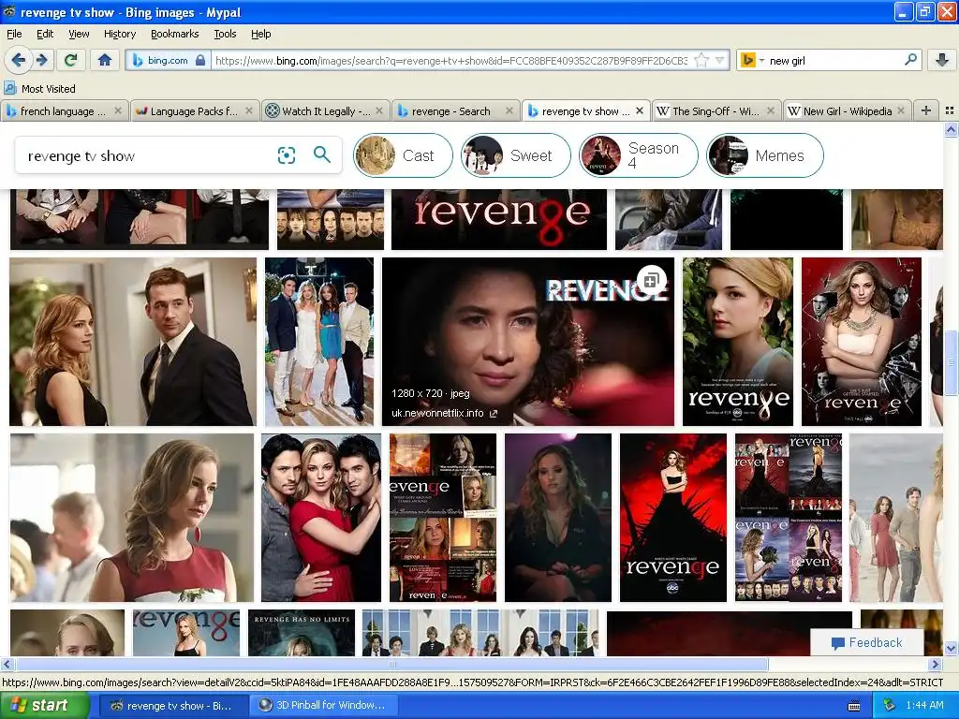959x719 pixels.
Task: Open the thumbnail of man in dark suit
Action: [133, 341]
